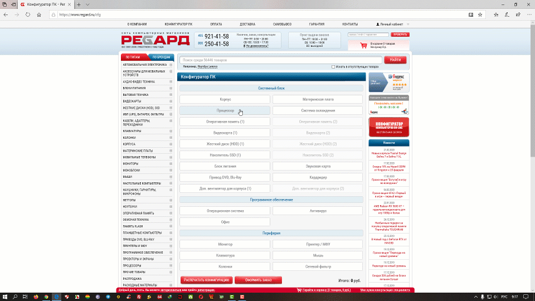Click the Найти search button
Screen dimensions: 535x301
click(x=395, y=60)
